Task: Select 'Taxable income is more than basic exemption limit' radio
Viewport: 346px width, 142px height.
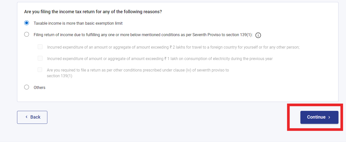Action: (x=27, y=23)
